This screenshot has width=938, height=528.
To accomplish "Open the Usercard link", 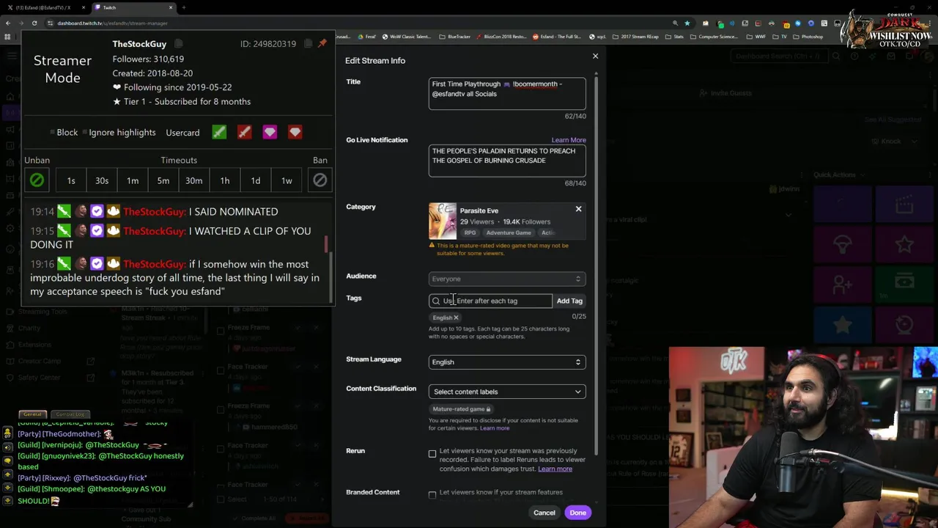I will (x=182, y=133).
